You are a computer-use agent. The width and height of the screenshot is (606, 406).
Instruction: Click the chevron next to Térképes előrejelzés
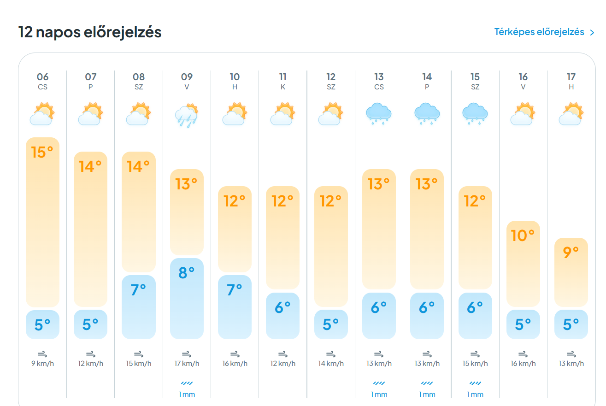592,32
